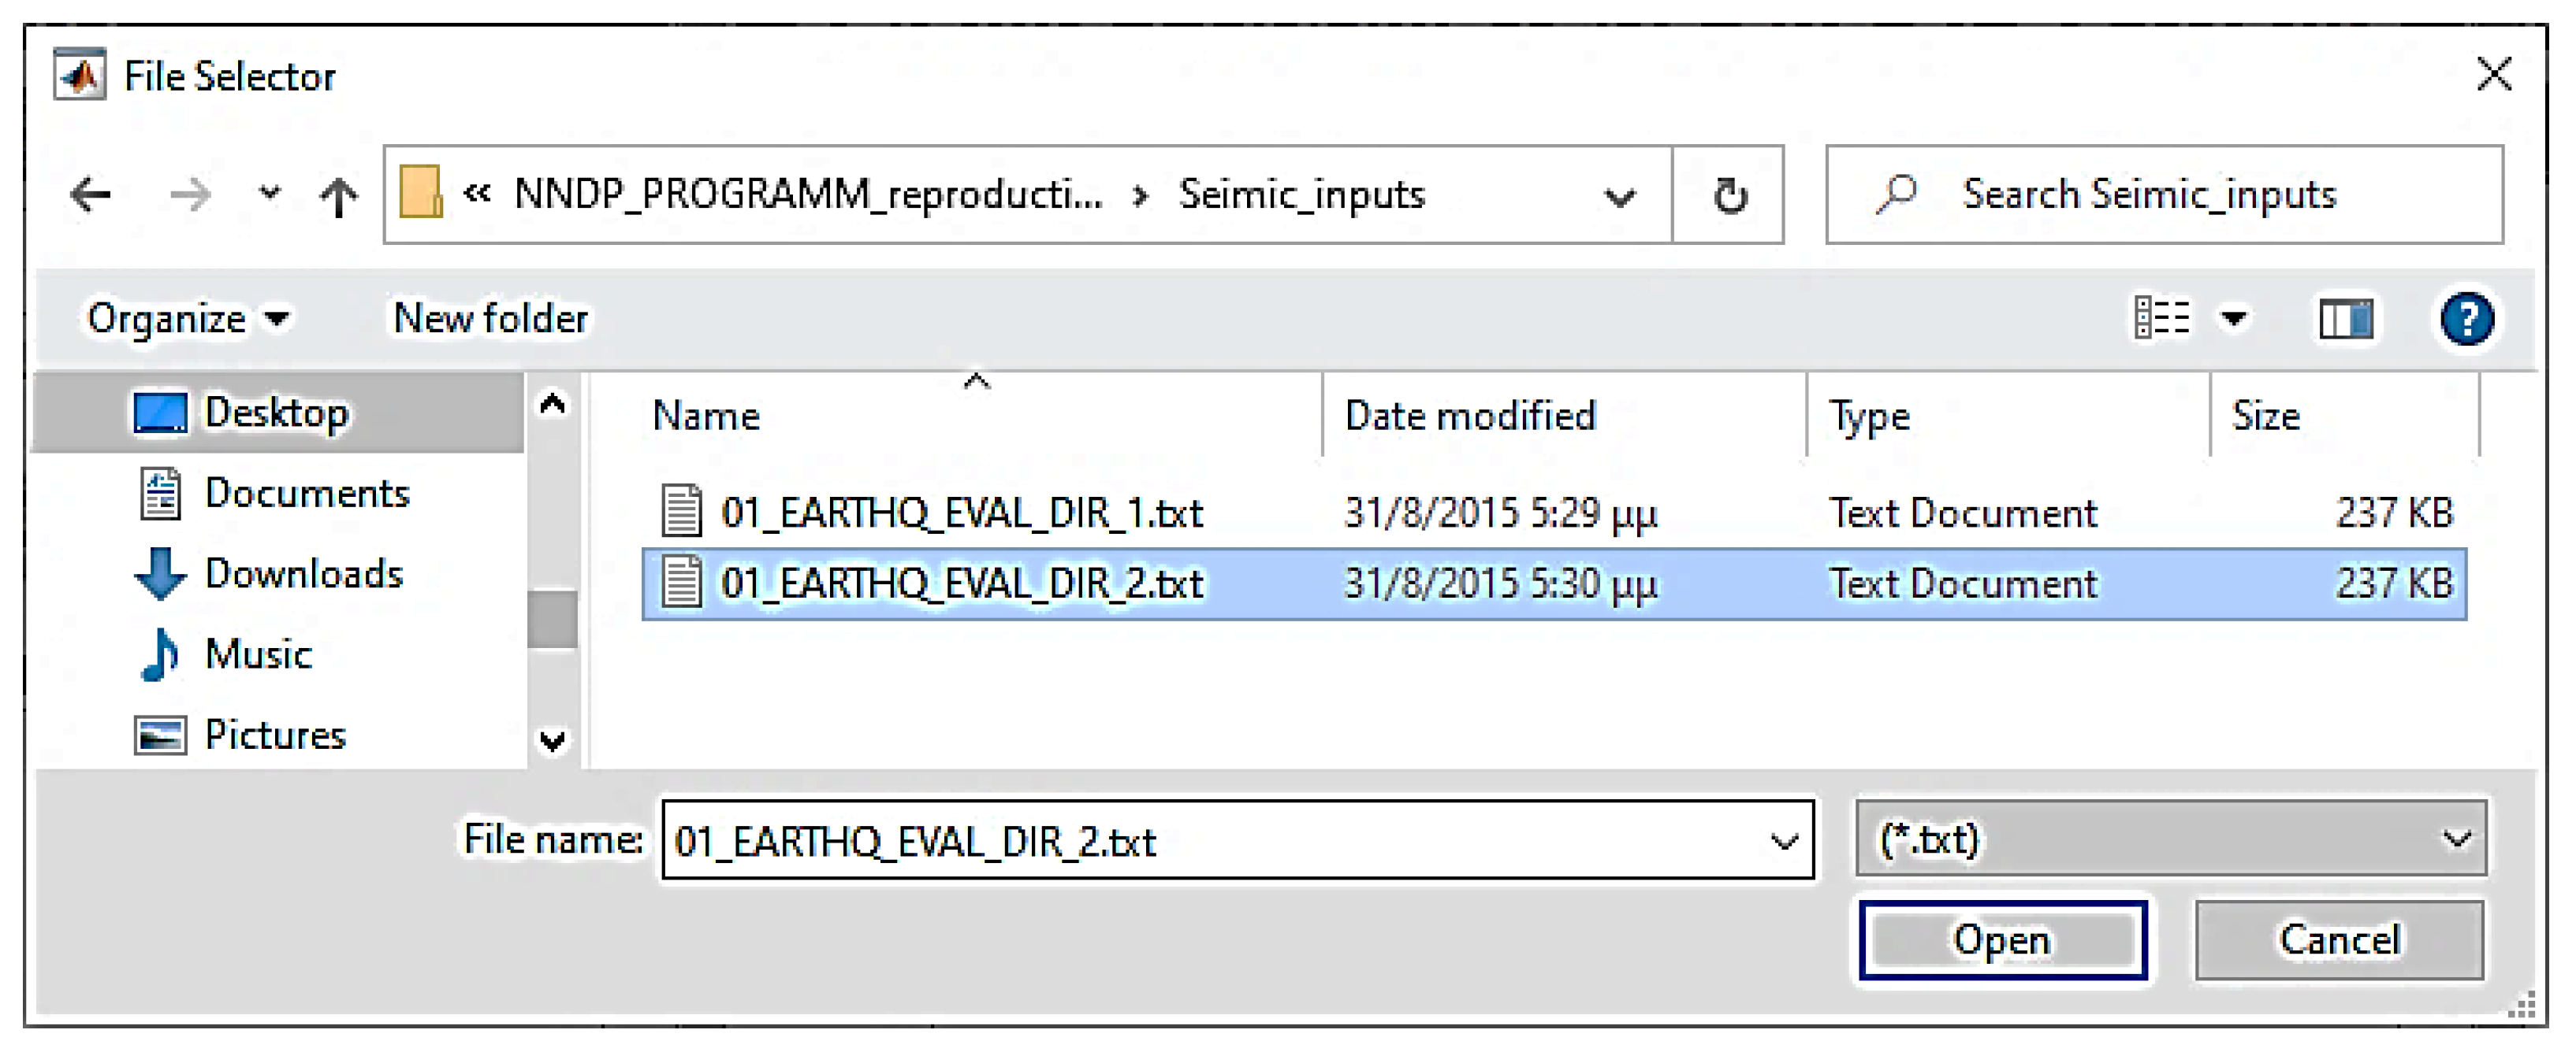Click the Downloads arrow icon in sidebar
The height and width of the screenshot is (1052, 2576).
click(160, 573)
